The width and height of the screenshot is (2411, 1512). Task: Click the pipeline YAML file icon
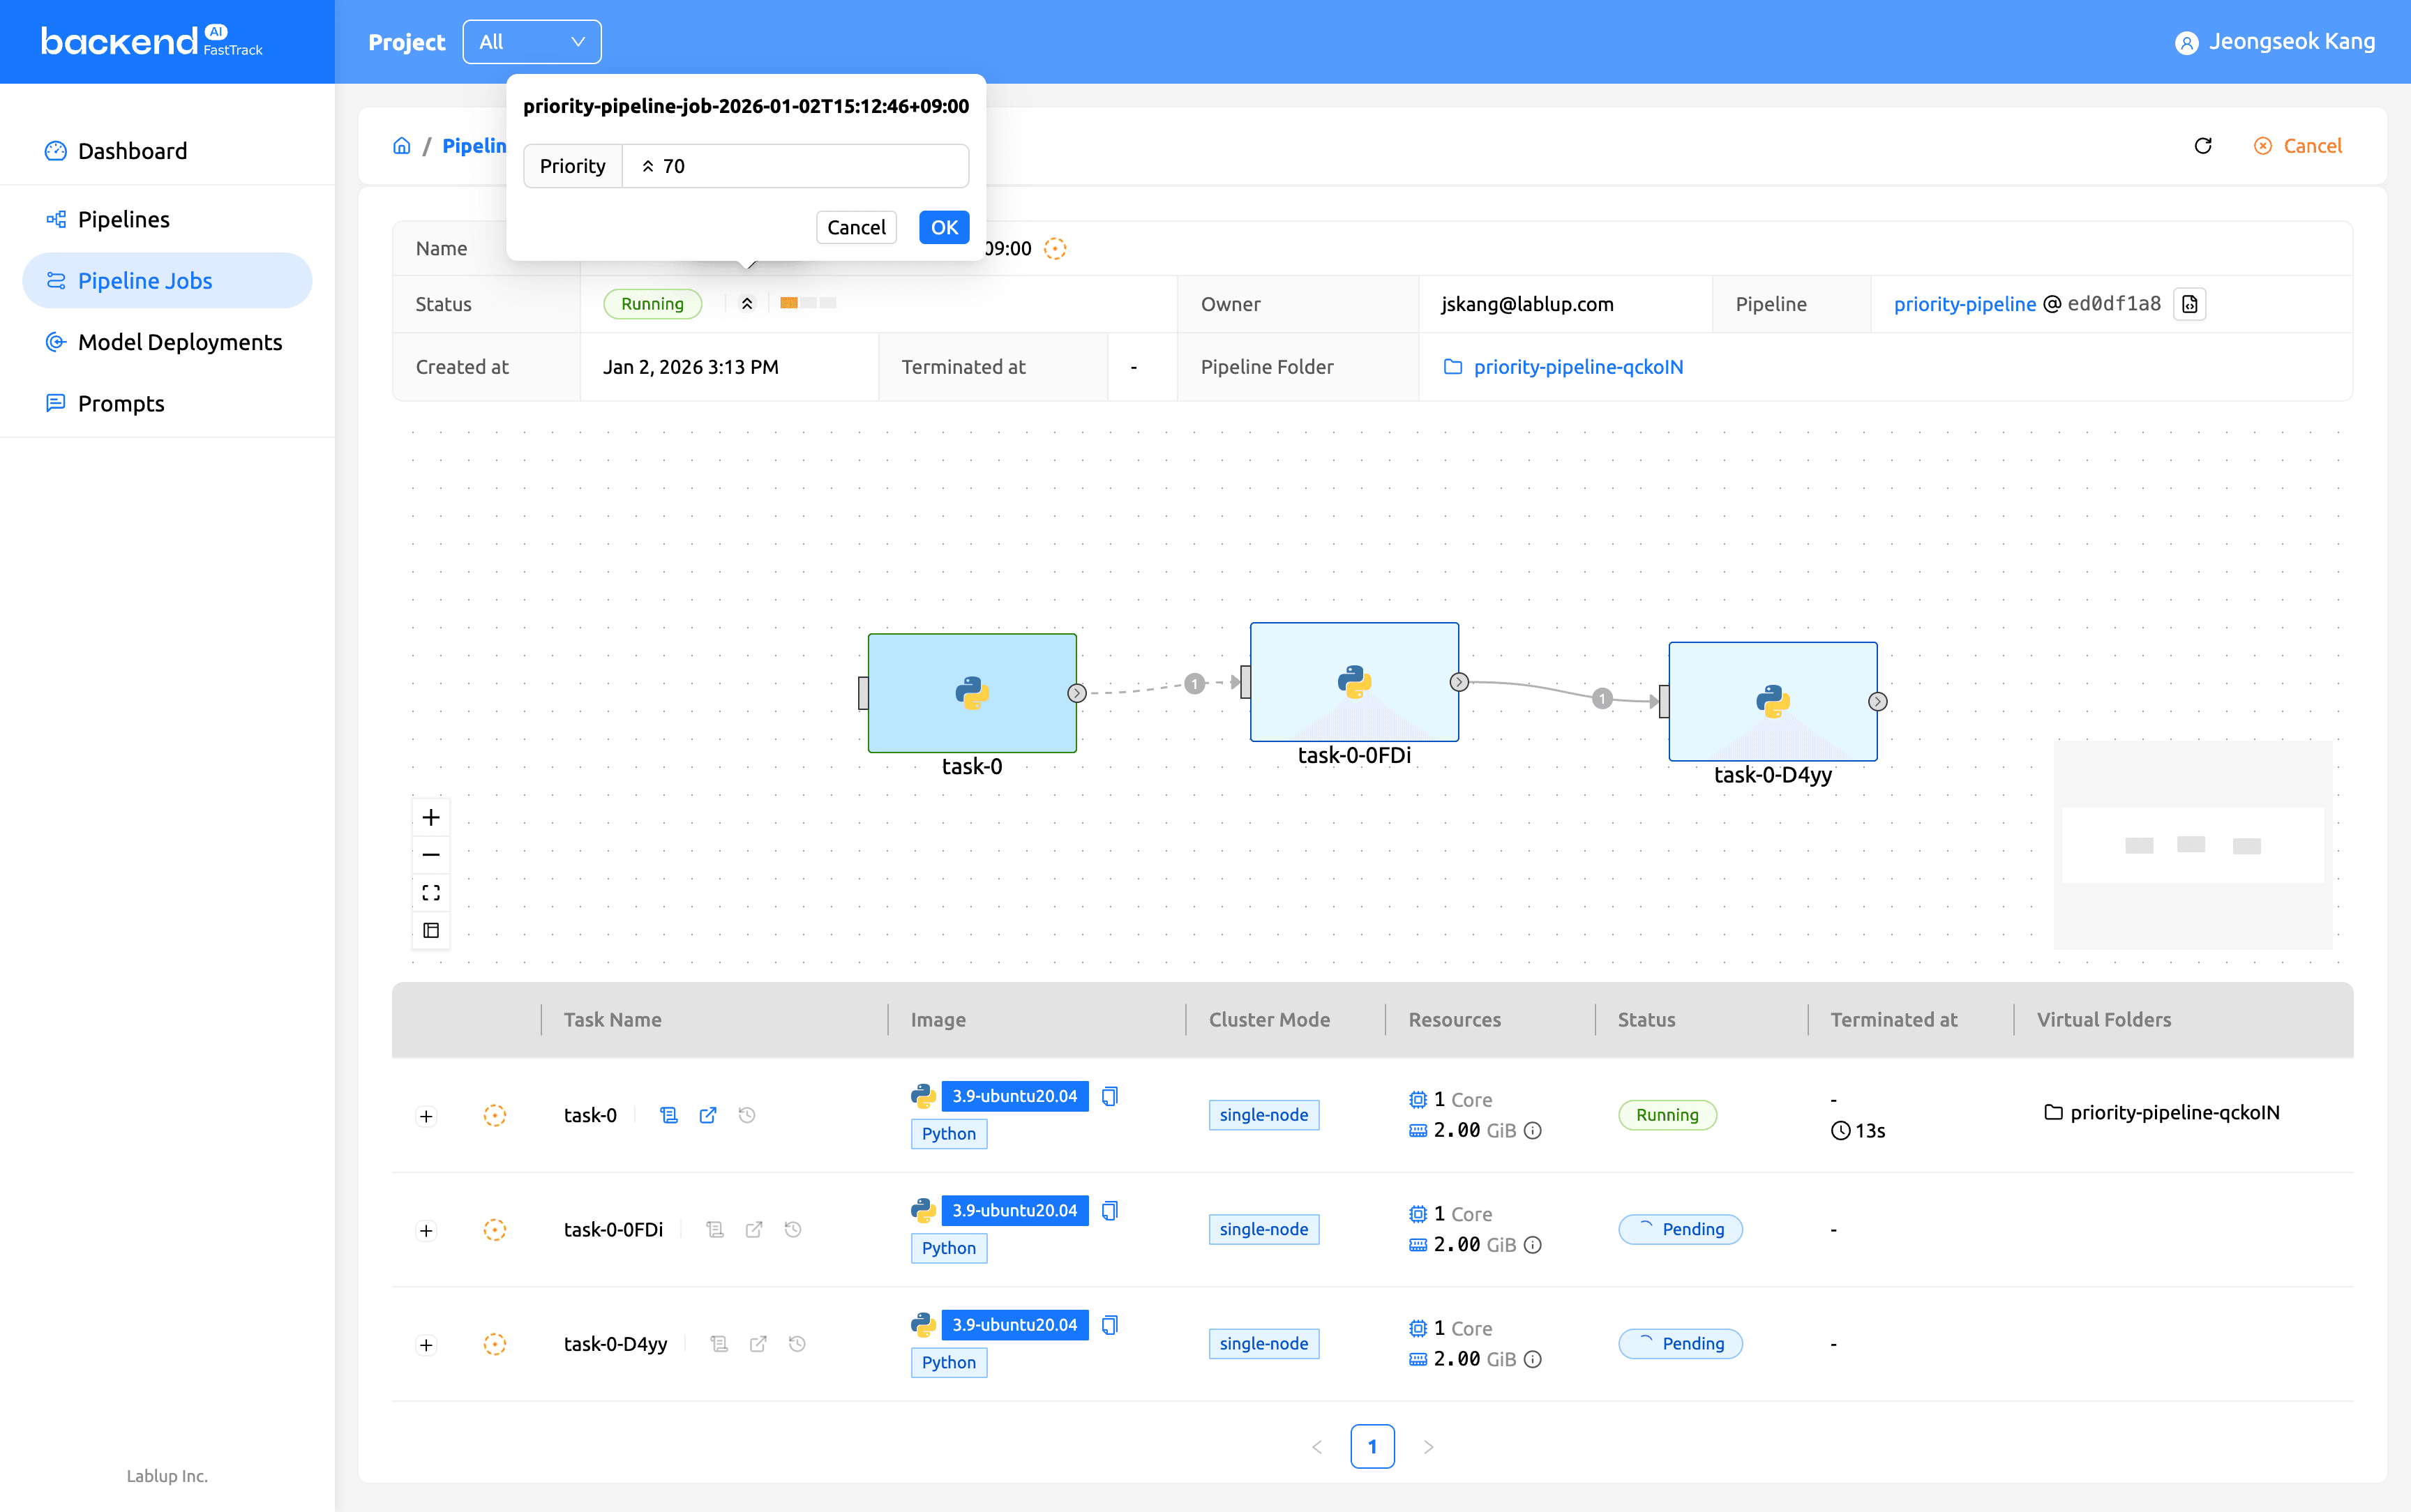tap(2189, 304)
